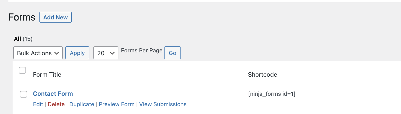Sort by the Form Title column header
Viewport: 401px width, 114px height.
(47, 75)
